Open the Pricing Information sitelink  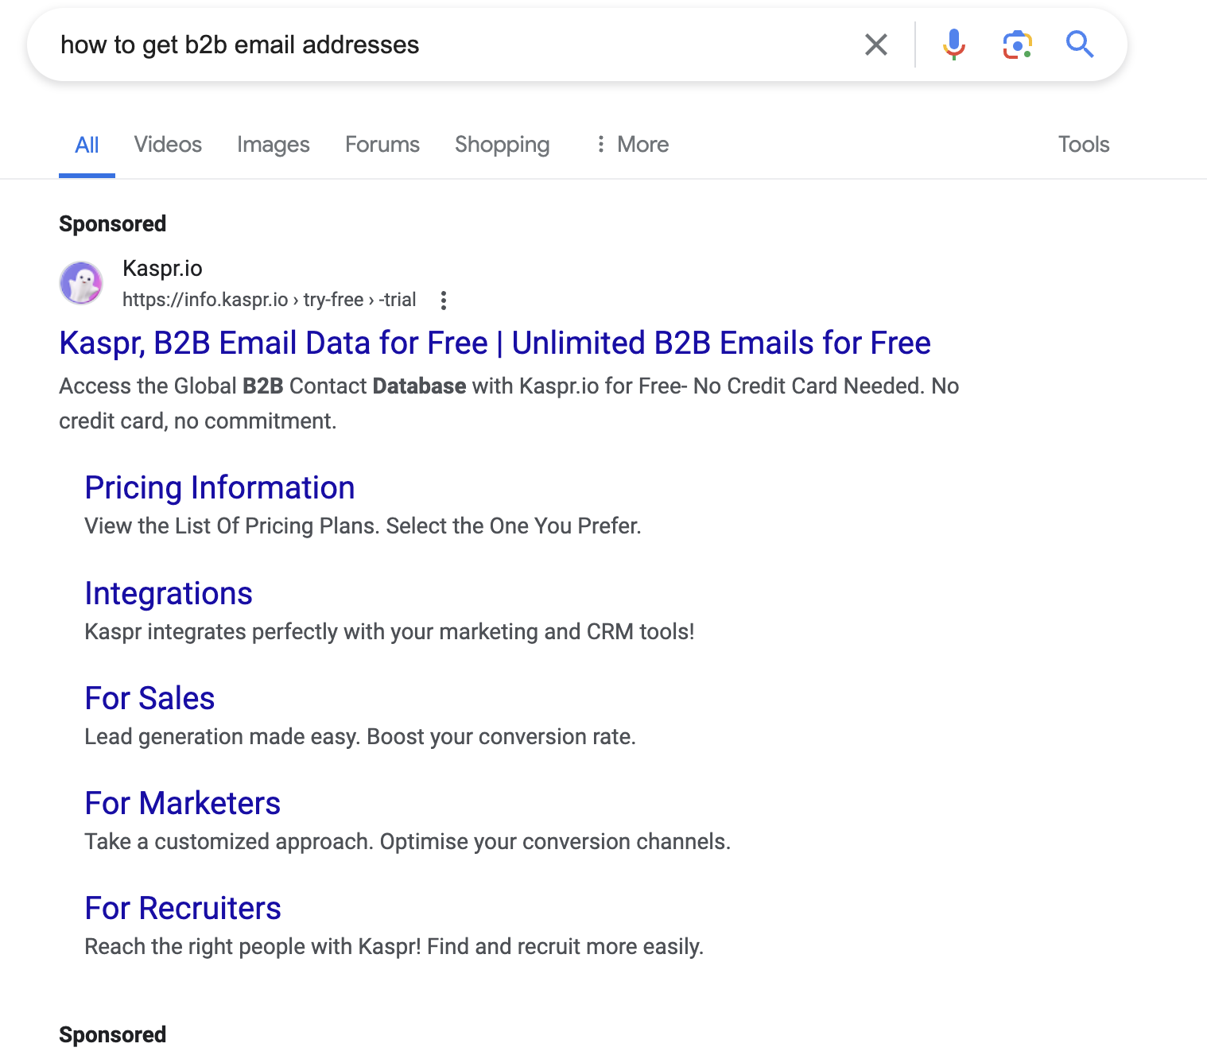(219, 488)
